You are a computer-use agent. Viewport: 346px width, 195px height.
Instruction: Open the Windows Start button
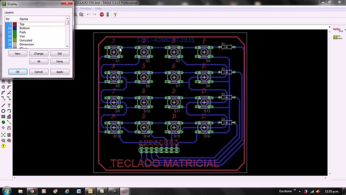6,191
